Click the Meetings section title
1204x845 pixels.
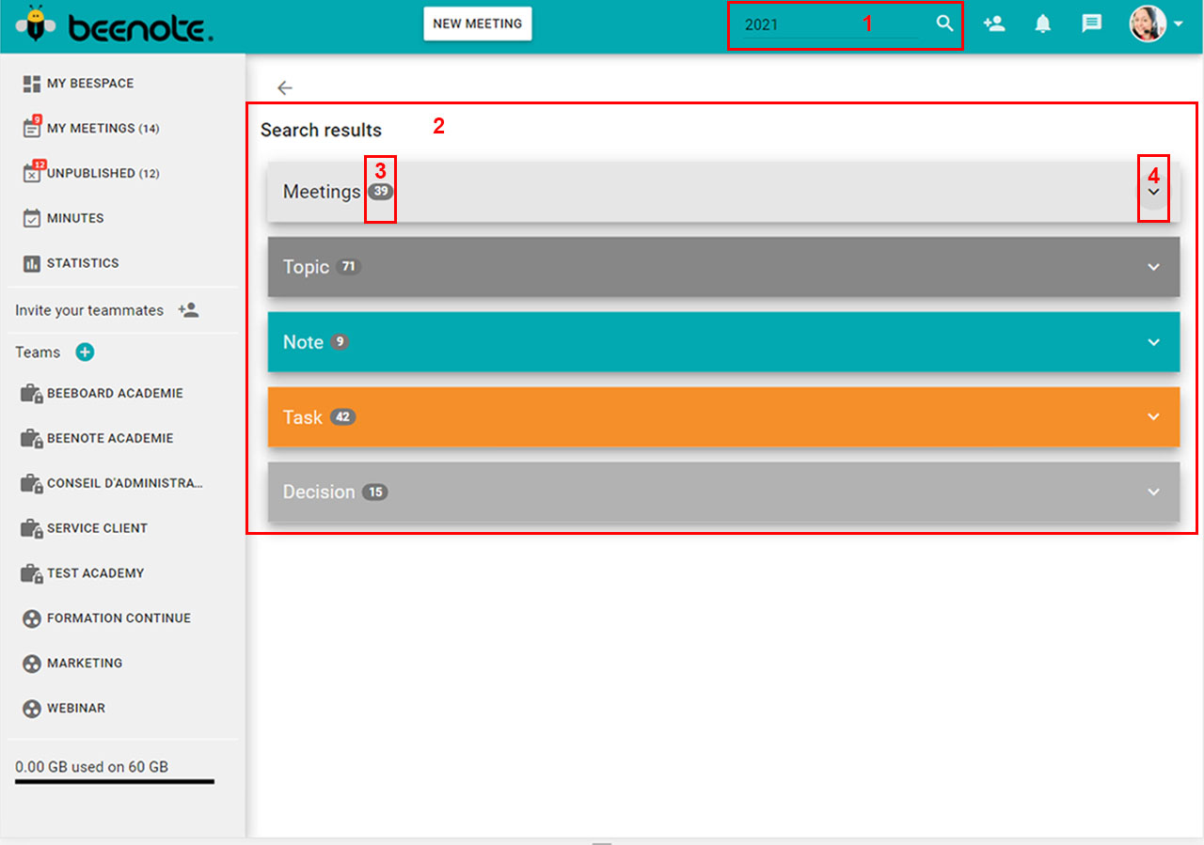(x=322, y=192)
